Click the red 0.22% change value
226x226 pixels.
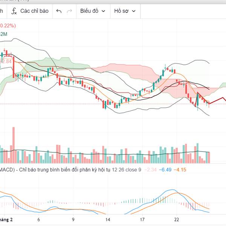(x=8, y=26)
